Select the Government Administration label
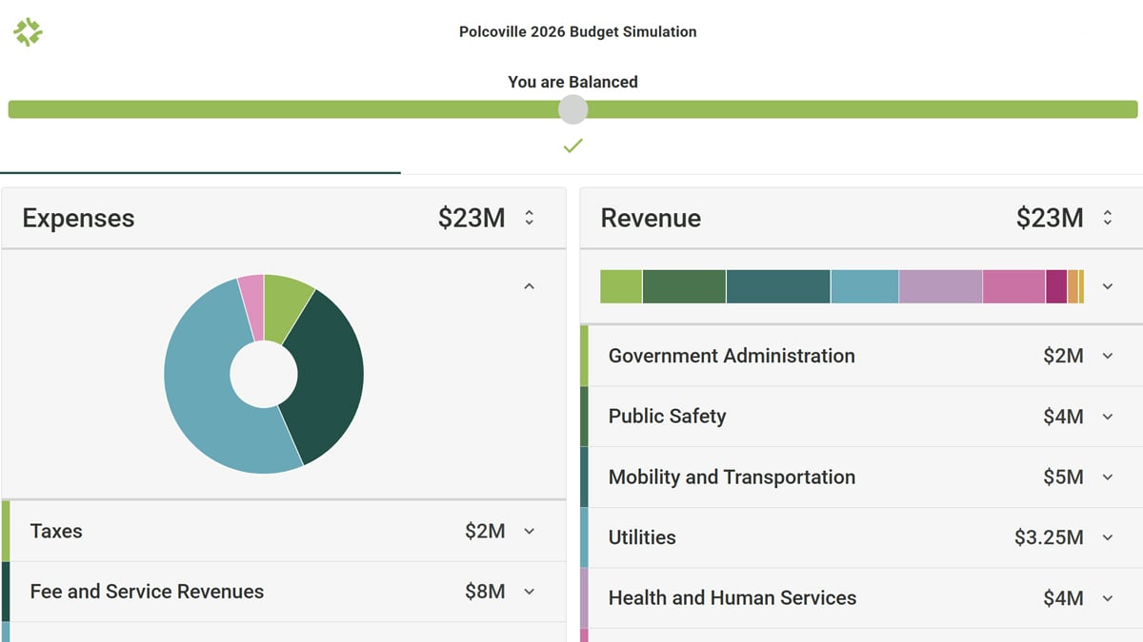 pos(732,356)
